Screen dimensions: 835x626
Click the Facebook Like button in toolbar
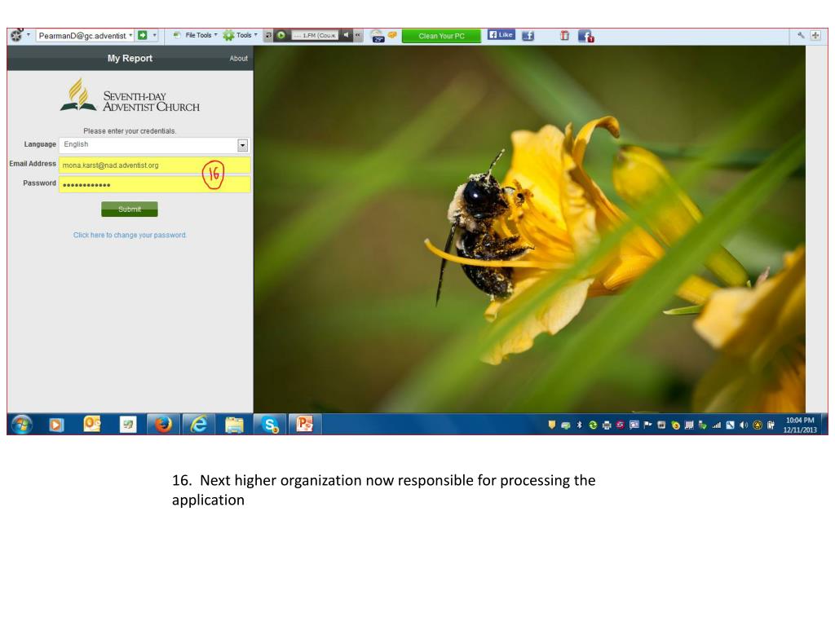[501, 35]
